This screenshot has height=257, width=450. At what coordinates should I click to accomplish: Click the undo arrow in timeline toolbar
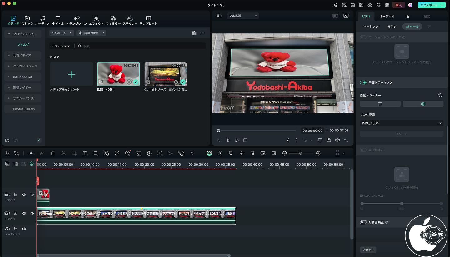(31, 153)
